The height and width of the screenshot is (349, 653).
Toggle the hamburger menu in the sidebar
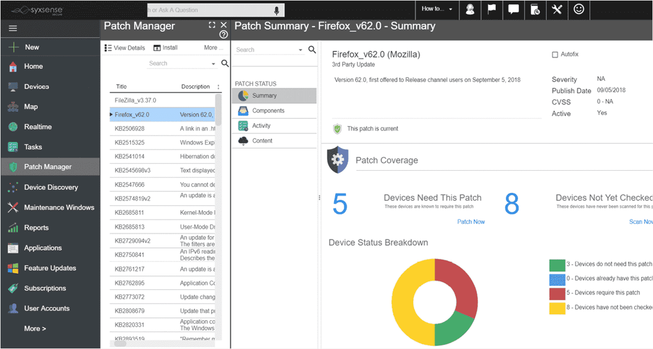(x=13, y=28)
